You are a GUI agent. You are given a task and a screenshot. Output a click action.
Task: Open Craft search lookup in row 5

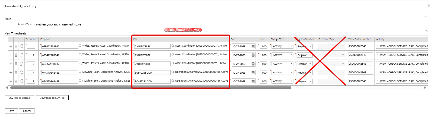tap(173, 81)
